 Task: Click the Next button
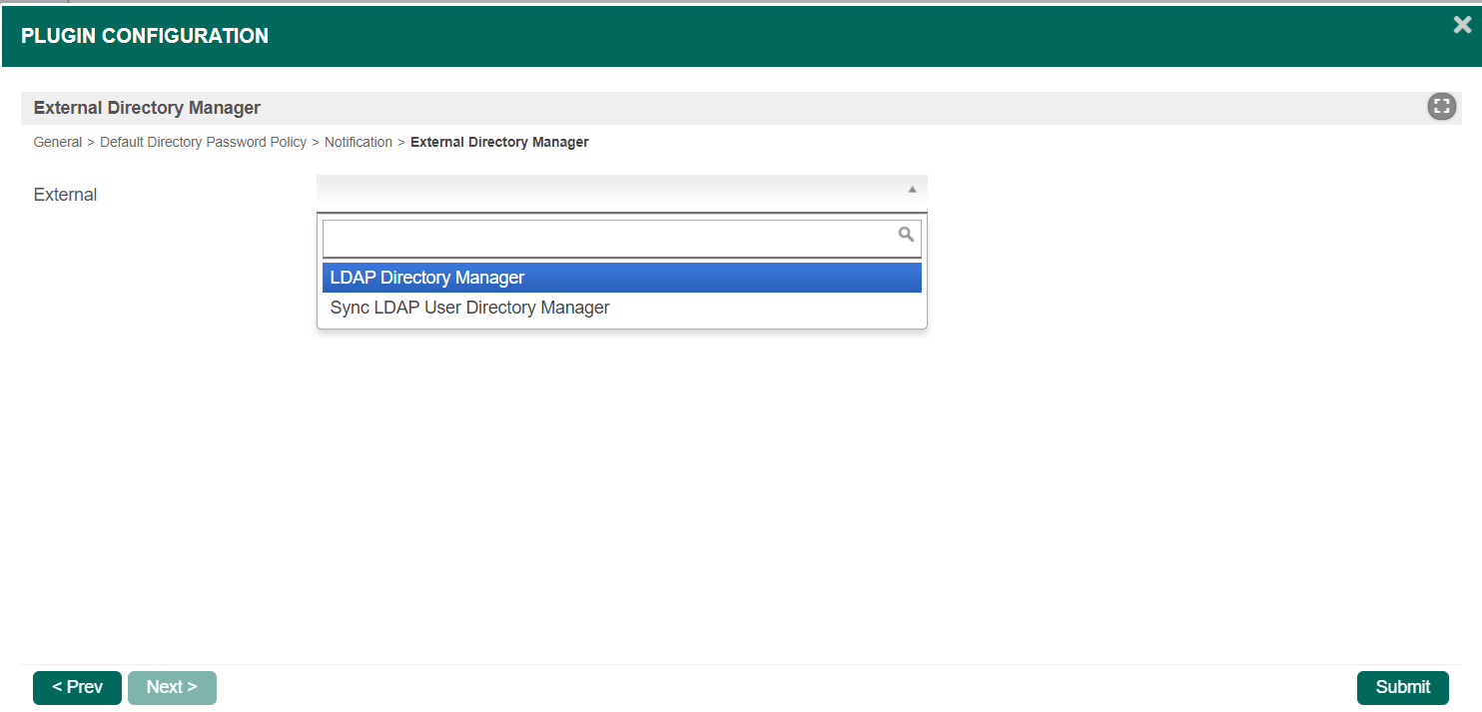(x=172, y=687)
